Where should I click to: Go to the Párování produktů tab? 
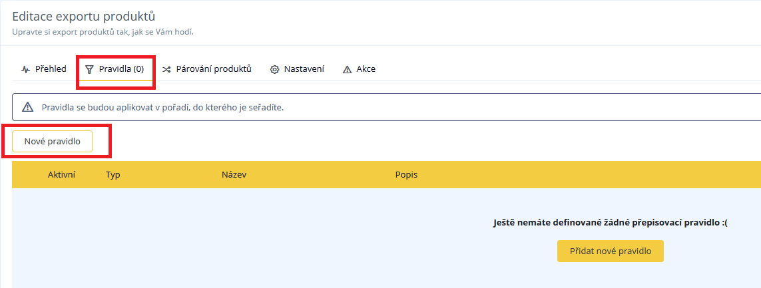point(214,69)
